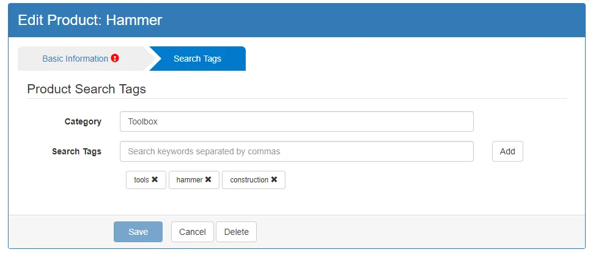Click the search keywords input box
The width and height of the screenshot is (593, 255).
[x=296, y=151]
